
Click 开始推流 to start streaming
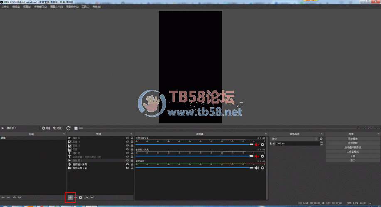(x=353, y=139)
